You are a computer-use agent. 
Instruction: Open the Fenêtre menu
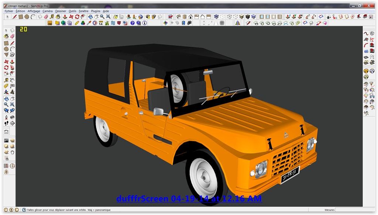tap(83, 11)
